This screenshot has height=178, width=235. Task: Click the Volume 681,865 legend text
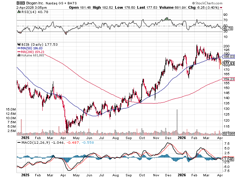[33, 55]
